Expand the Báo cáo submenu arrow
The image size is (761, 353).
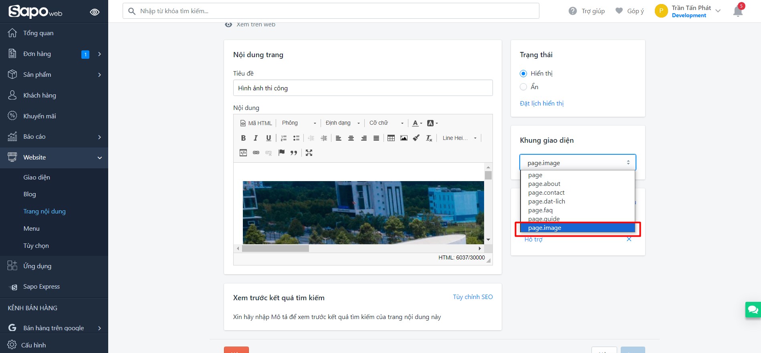pyautogui.click(x=99, y=137)
